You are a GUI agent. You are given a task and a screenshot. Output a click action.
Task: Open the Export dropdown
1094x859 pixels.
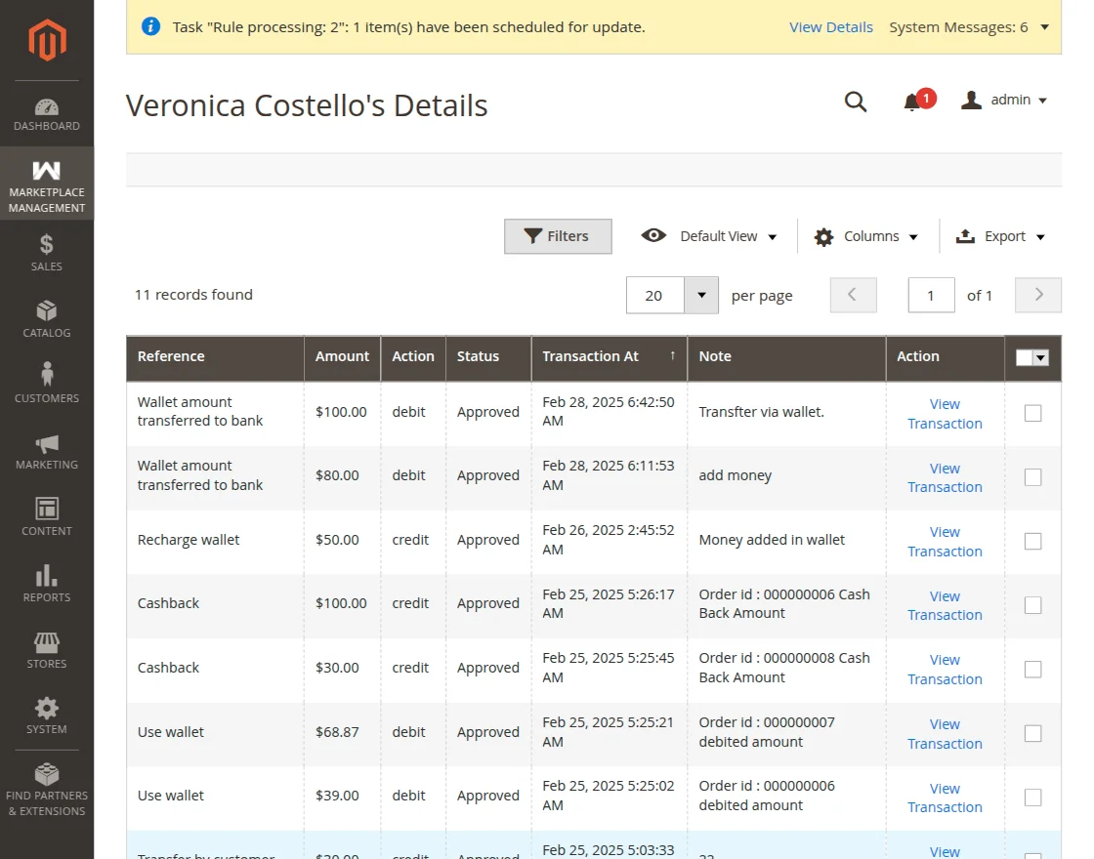pos(1002,236)
